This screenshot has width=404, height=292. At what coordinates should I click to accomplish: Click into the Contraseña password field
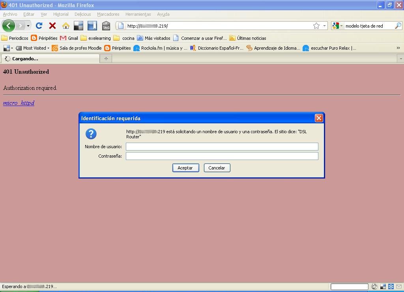pos(222,156)
